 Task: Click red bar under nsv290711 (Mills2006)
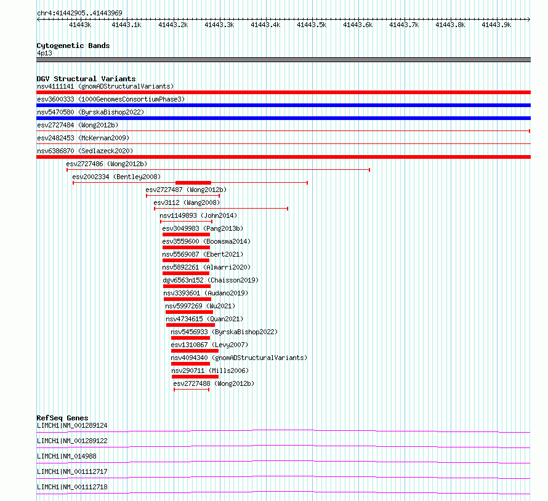(195, 377)
